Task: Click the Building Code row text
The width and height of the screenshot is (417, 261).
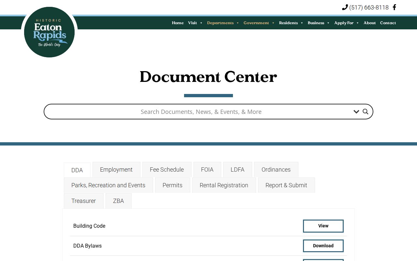Action: [x=89, y=226]
